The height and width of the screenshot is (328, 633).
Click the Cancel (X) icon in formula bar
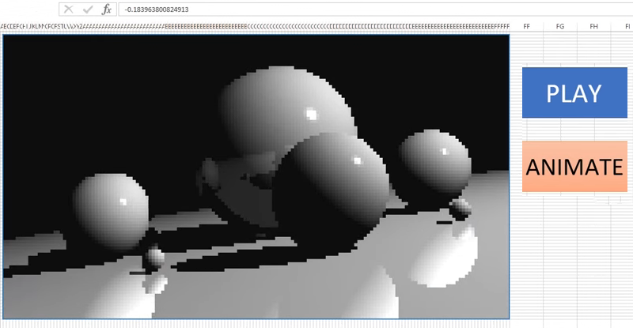point(69,9)
